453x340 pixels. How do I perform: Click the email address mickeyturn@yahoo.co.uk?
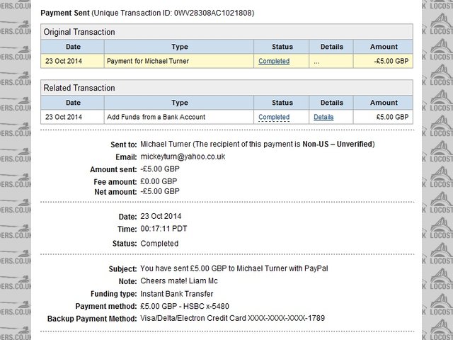(183, 157)
